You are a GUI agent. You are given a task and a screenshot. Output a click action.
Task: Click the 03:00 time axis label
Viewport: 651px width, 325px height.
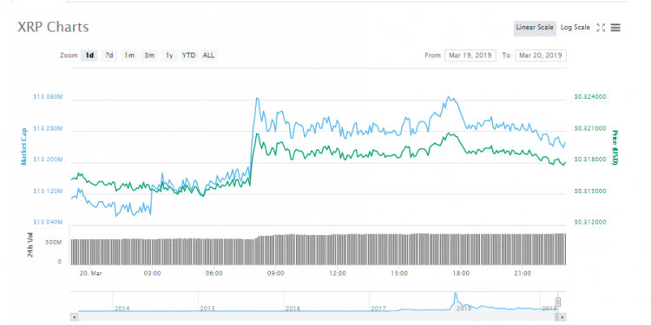click(153, 273)
